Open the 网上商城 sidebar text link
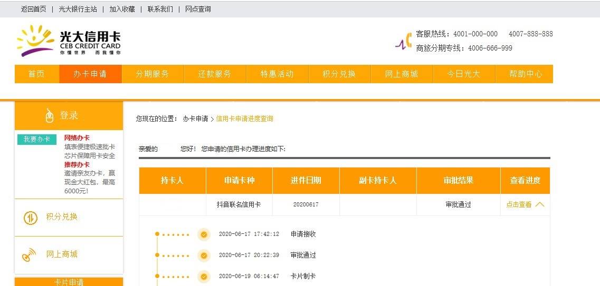 [x=62, y=254]
